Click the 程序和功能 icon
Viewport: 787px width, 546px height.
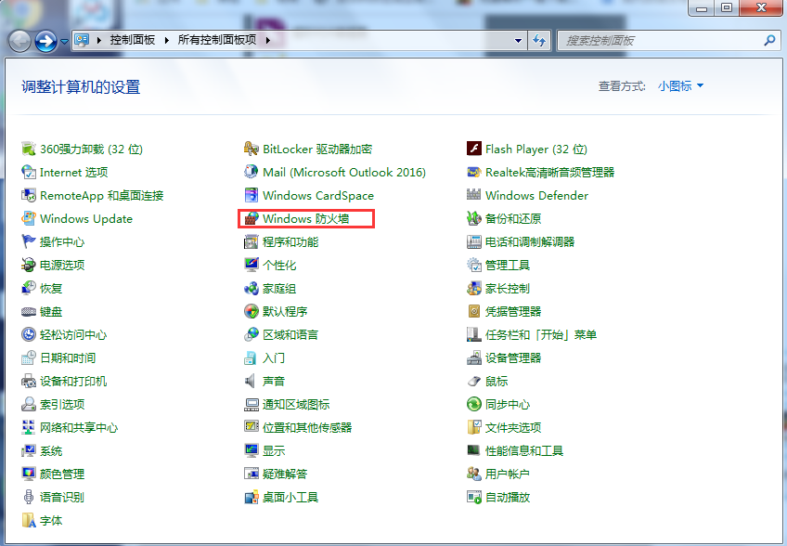(x=251, y=241)
